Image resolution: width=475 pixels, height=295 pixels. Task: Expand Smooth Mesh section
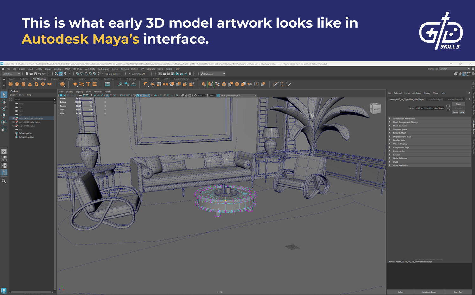tap(430, 133)
